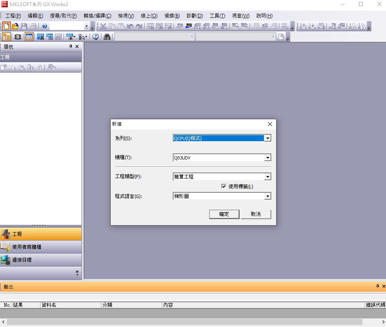Click the Read from PLC icon
The image size is (386, 327).
pos(189,26)
